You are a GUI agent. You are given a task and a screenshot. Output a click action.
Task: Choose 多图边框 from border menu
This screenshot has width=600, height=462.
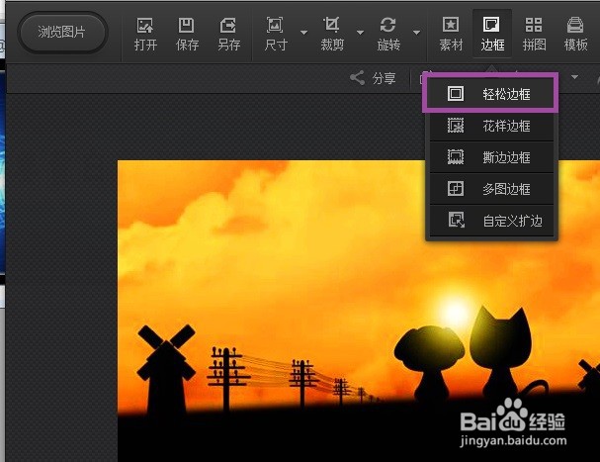[x=491, y=189]
